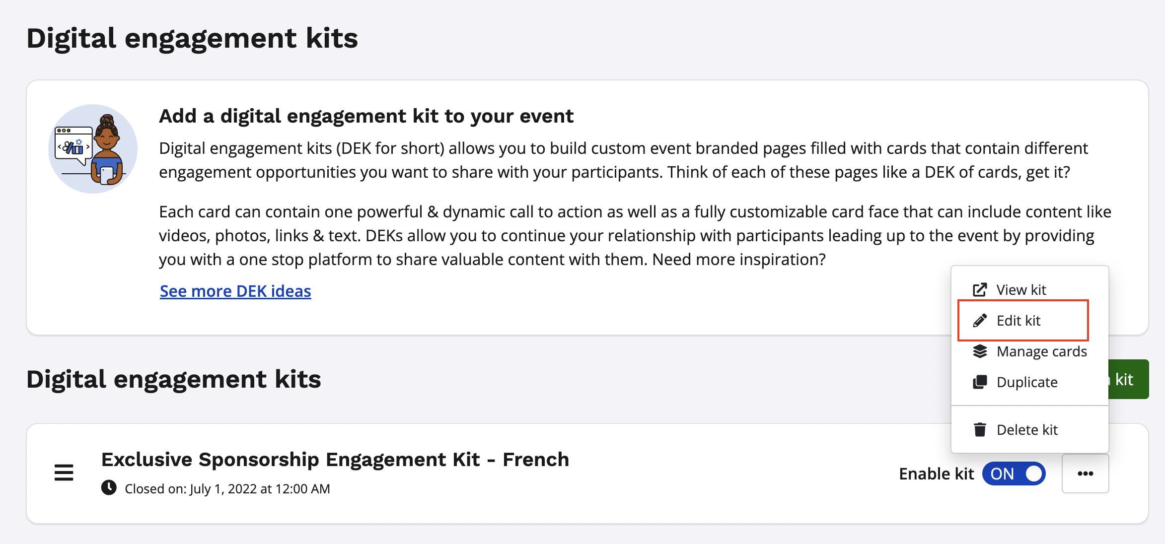The height and width of the screenshot is (544, 1165).
Task: Toggle the Enable kit switch off
Action: coord(1014,474)
